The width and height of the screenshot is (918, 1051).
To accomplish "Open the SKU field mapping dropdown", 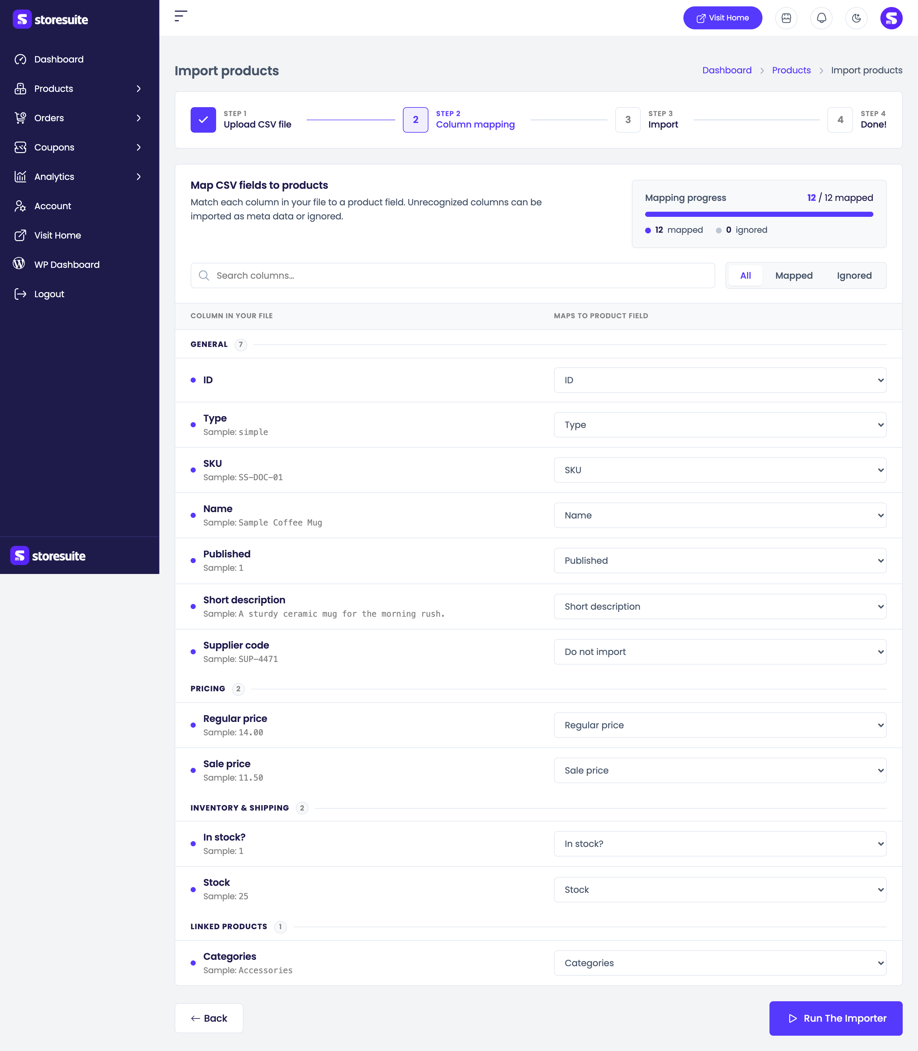I will 720,470.
